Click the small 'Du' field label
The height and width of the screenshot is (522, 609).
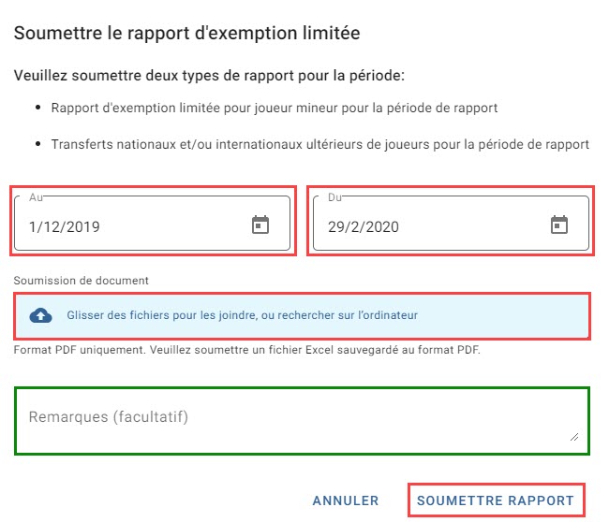(x=334, y=197)
